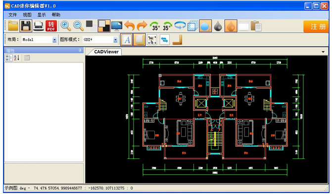The height and width of the screenshot is (194, 332).
Task: Undo with the orange left arrow
Action: (129, 26)
